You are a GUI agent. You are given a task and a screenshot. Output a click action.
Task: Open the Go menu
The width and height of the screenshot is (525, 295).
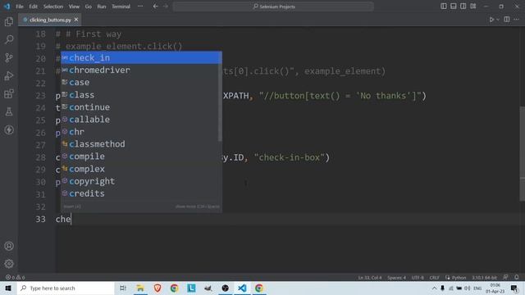pos(89,7)
